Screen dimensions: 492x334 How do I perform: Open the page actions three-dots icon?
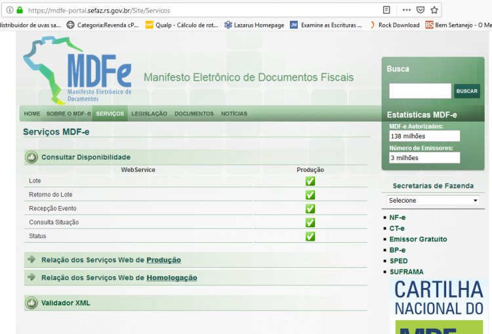406,10
